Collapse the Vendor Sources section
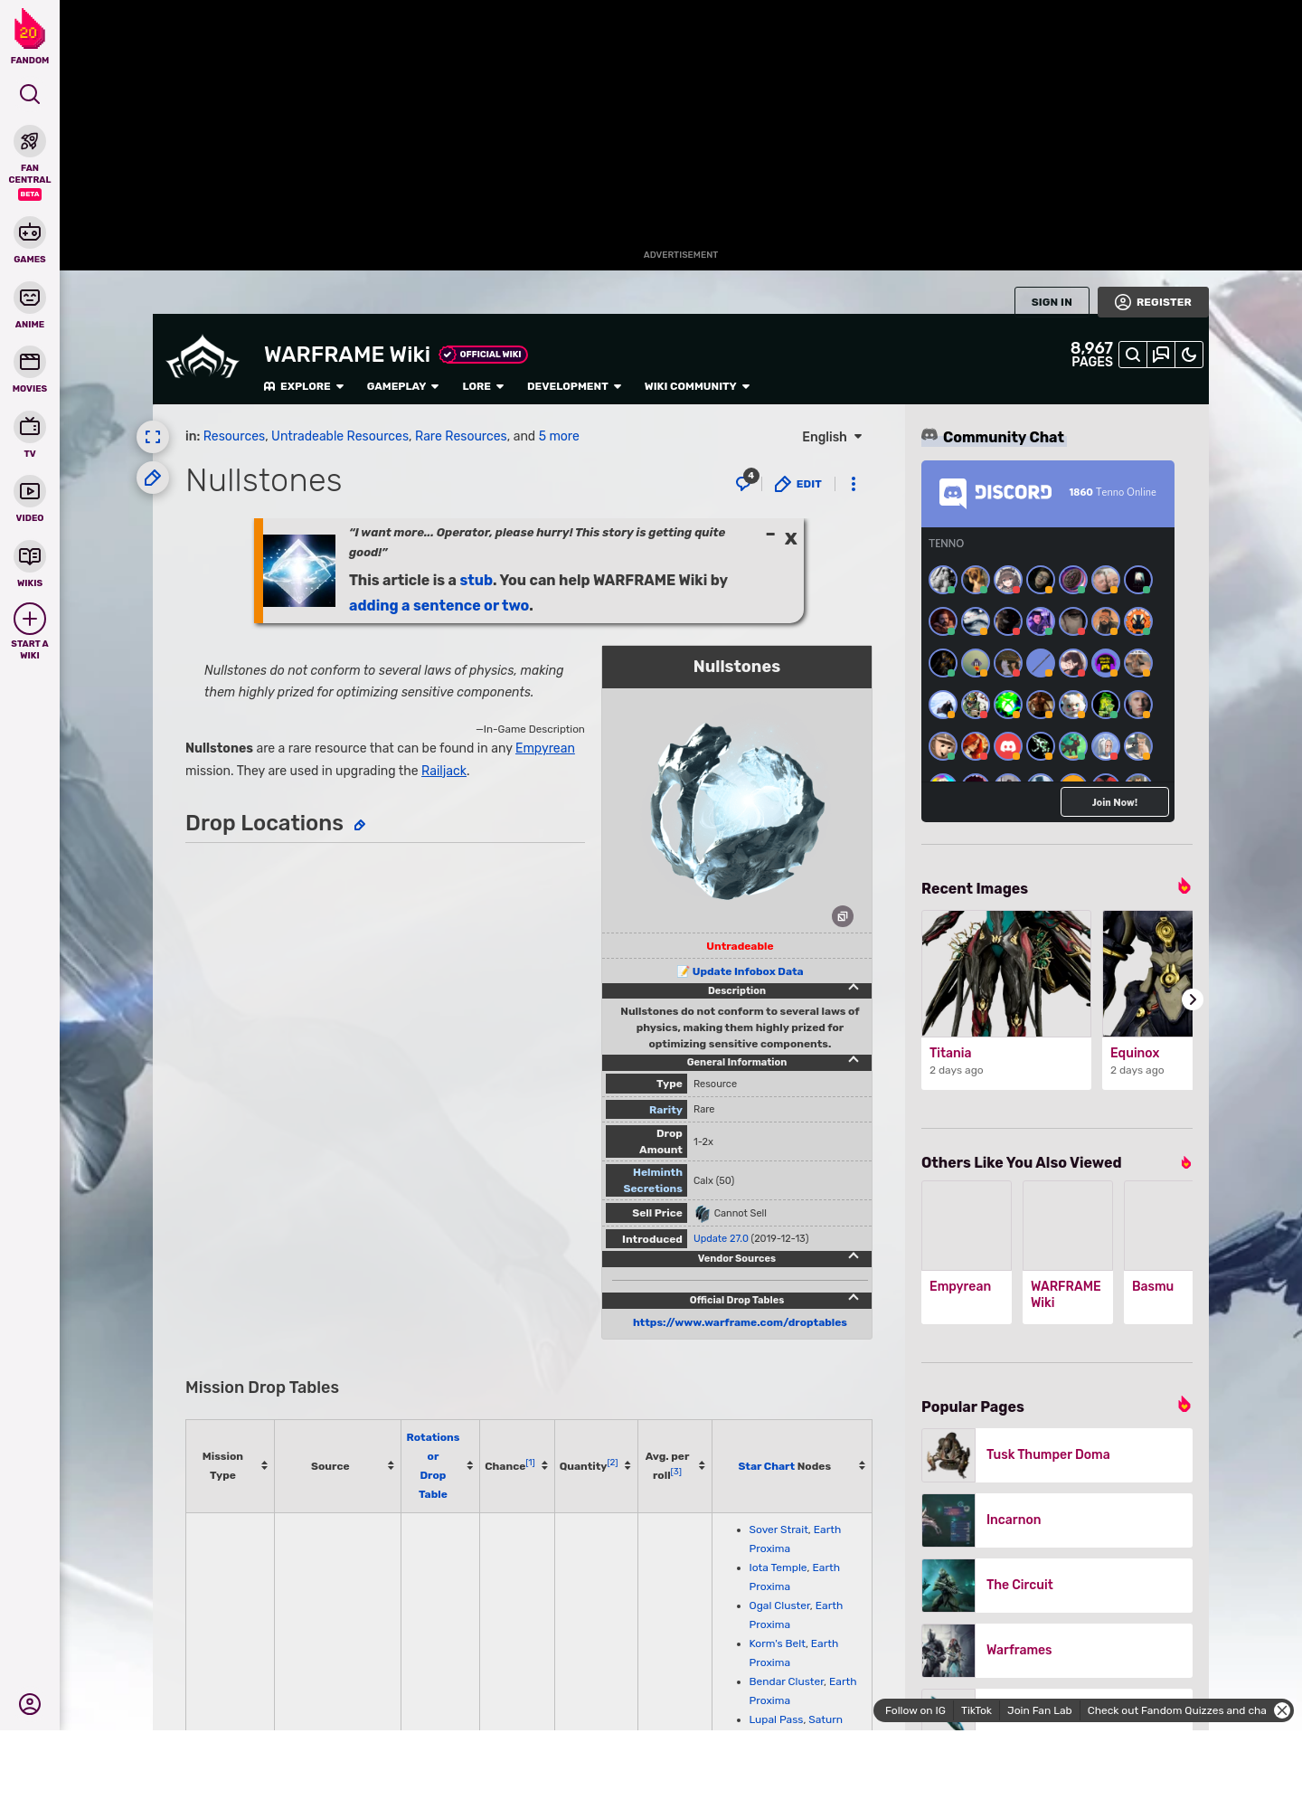The height and width of the screenshot is (1809, 1302). tap(854, 1257)
